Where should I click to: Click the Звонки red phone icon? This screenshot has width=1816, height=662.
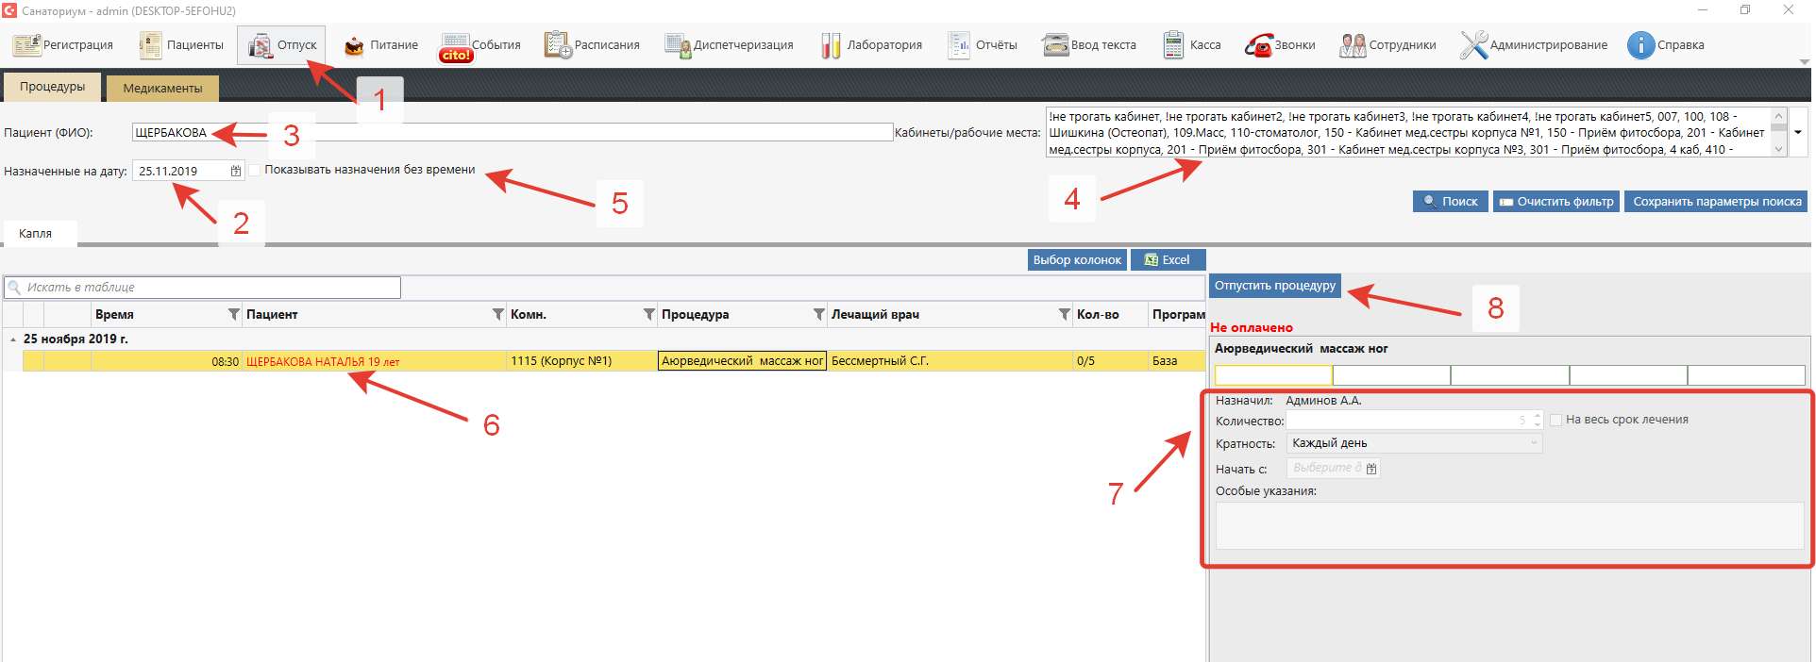(x=1258, y=45)
